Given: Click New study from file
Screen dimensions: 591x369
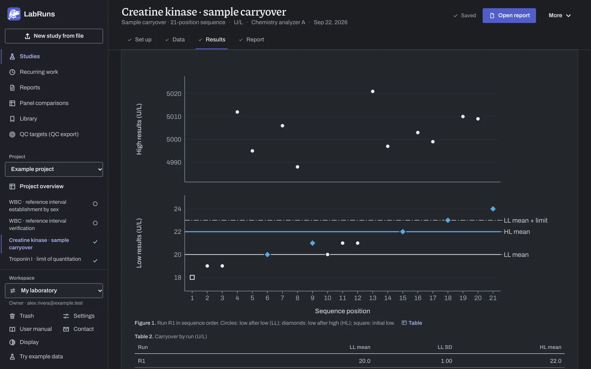Looking at the screenshot, I should (54, 36).
